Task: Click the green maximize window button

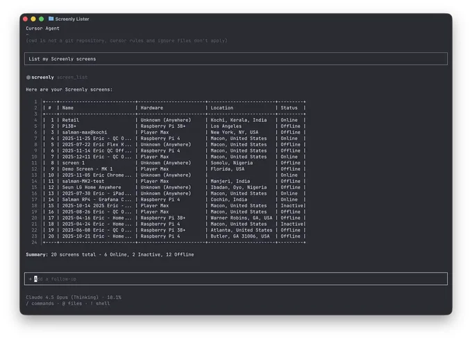Action: [x=41, y=19]
